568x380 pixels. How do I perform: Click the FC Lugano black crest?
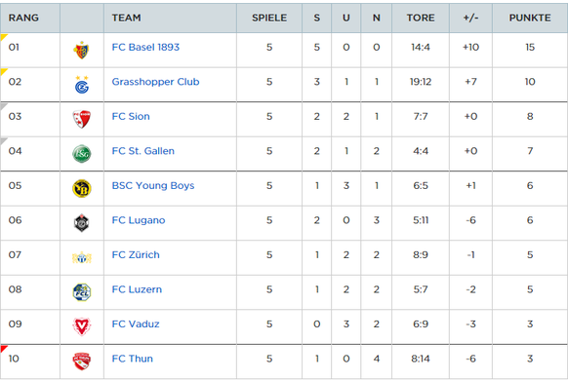pyautogui.click(x=82, y=223)
